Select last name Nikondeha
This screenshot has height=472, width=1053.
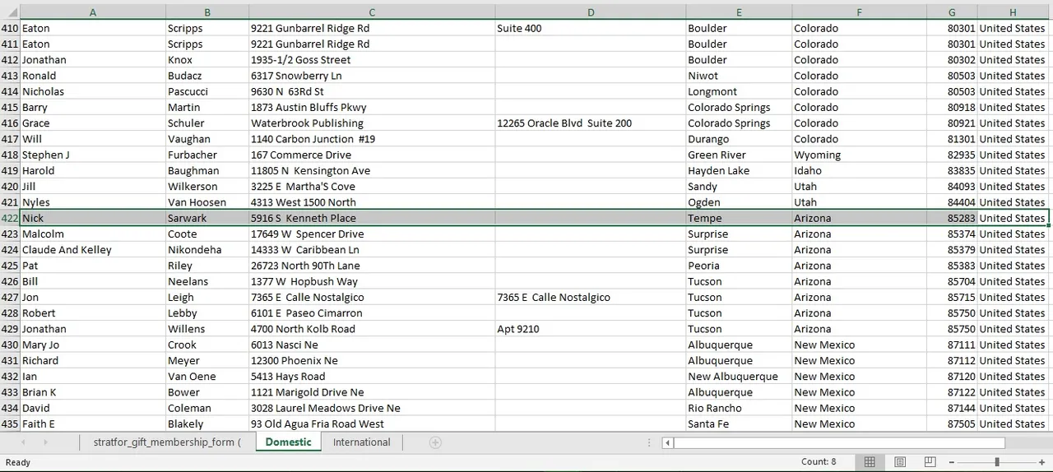207,250
